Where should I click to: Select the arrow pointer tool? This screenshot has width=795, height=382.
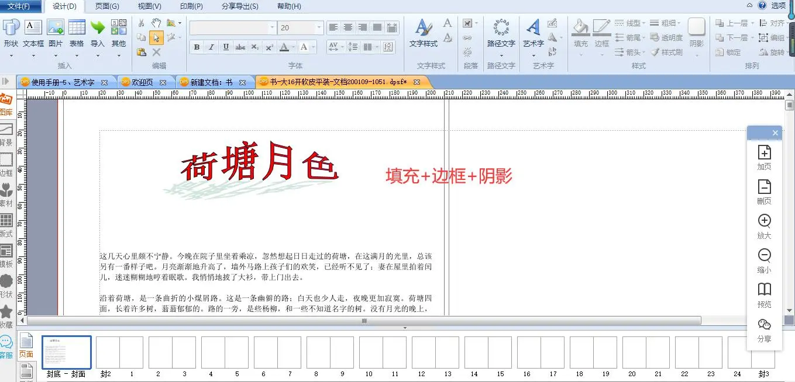(156, 37)
